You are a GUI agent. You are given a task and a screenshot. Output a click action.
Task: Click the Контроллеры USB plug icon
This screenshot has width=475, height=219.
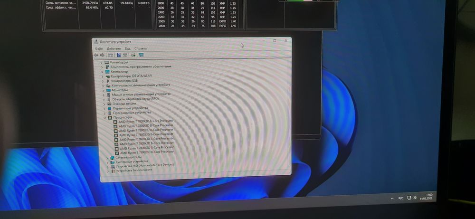pyautogui.click(x=108, y=81)
